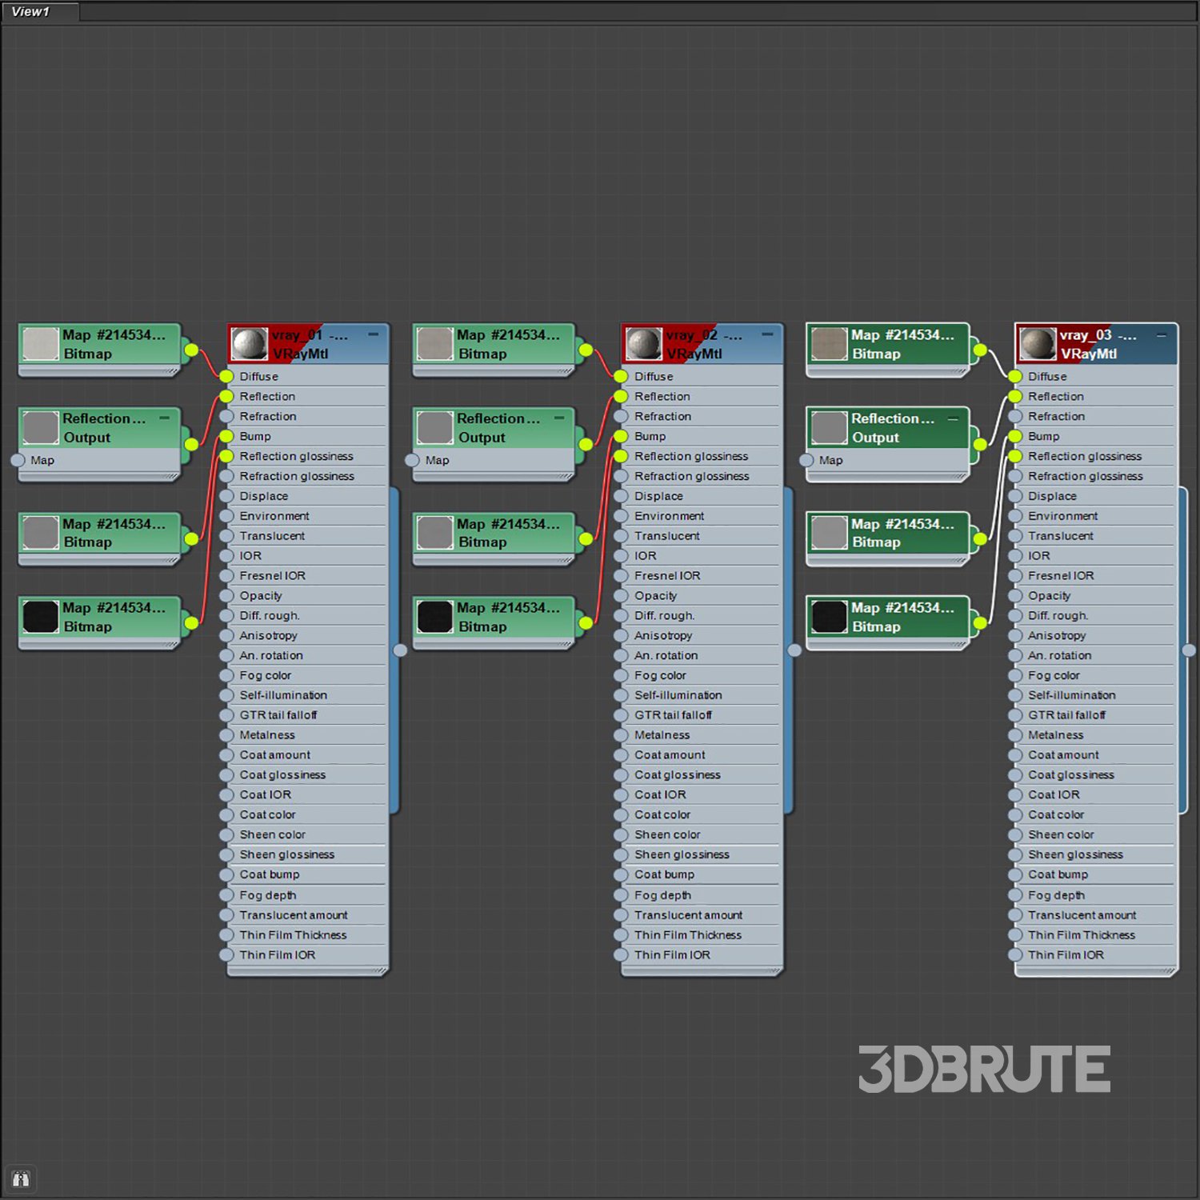Click the Bump input socket on vray_02
Viewport: 1200px width, 1200px height.
621,436
